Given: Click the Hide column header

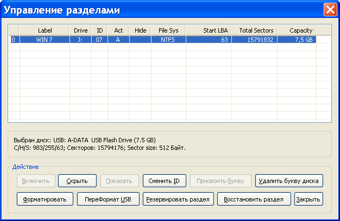Looking at the screenshot, I should (140, 30).
